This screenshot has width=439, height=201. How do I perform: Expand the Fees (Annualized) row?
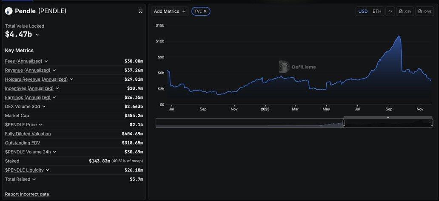coord(46,61)
